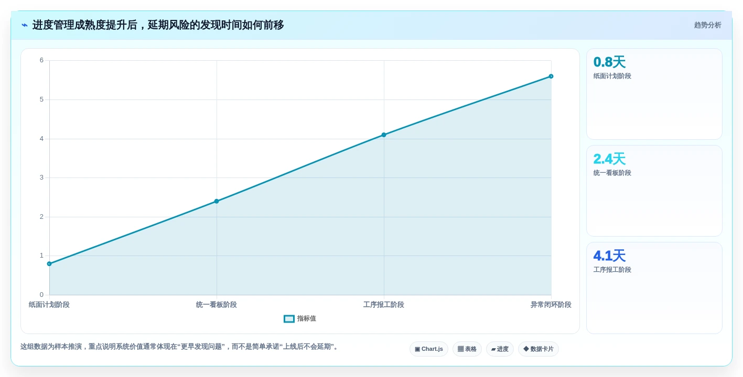Click the y-axis tick label 0
This screenshot has width=743, height=377.
coord(41,295)
